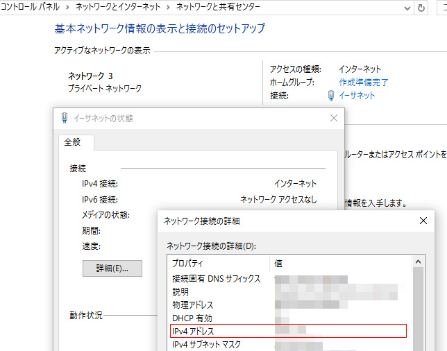The height and width of the screenshot is (351, 447).
Task: Click the details list scrollbar up arrow
Action: pos(419,262)
